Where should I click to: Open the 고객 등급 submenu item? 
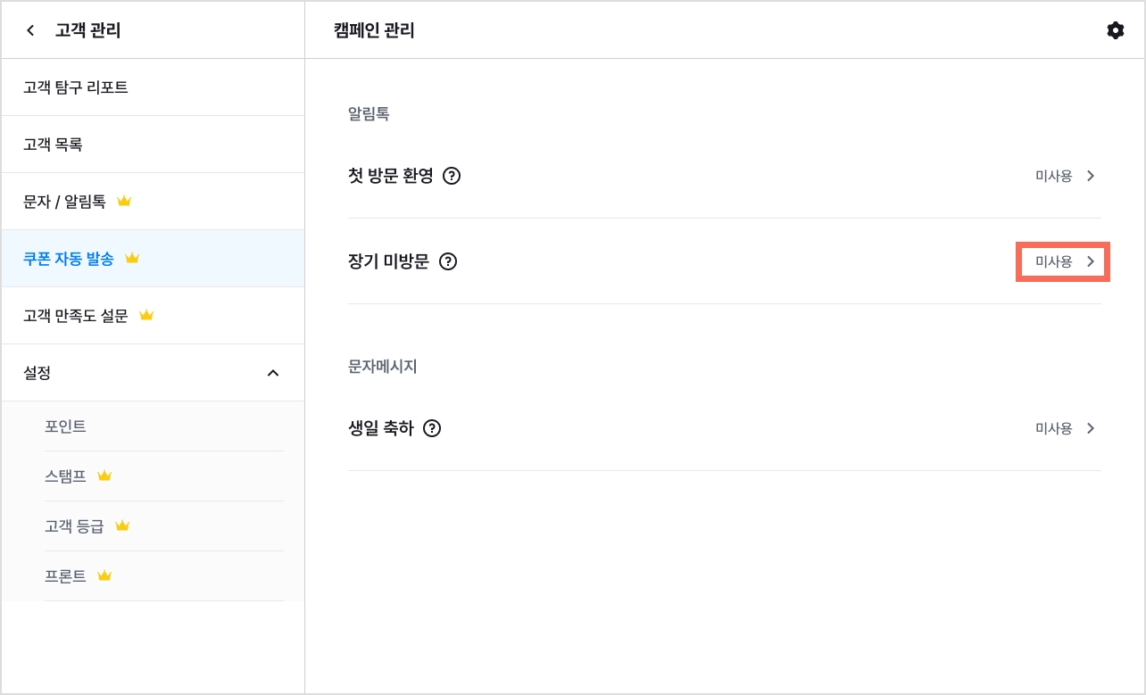(164, 526)
